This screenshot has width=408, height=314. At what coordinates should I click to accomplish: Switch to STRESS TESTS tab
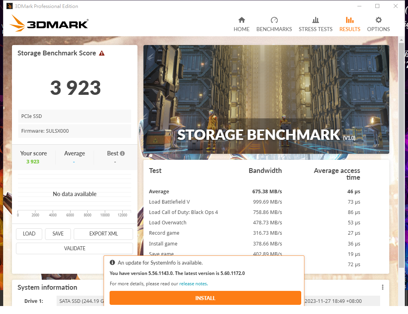coord(316,24)
